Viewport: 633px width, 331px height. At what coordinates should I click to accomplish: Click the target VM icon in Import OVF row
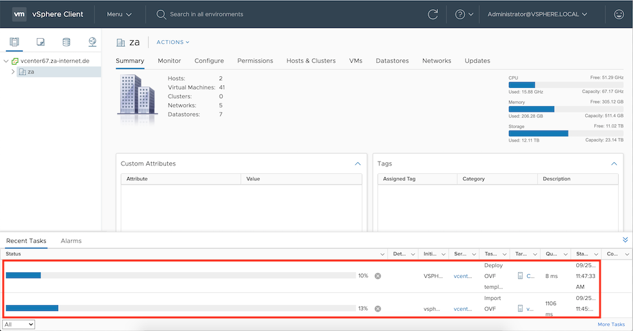(x=520, y=309)
